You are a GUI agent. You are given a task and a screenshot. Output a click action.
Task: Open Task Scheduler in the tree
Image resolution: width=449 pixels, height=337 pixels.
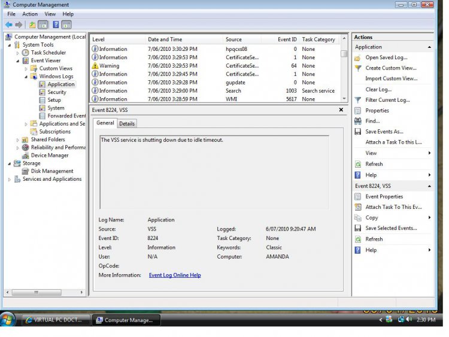point(48,53)
